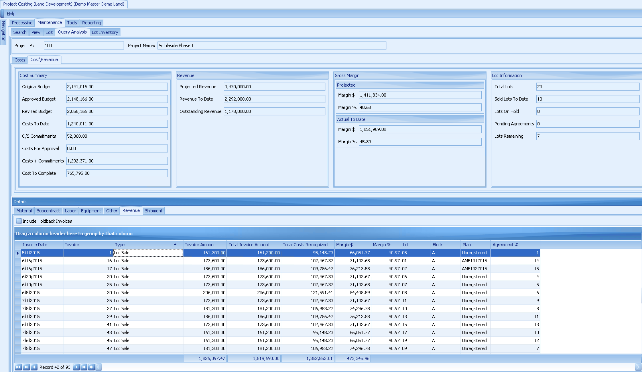The width and height of the screenshot is (642, 372).
Task: Click the row indicator arrow on invoice 1
Action: click(18, 253)
